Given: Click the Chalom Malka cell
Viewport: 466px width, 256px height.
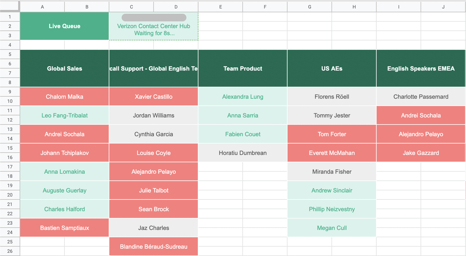Looking at the screenshot, I should (x=64, y=97).
